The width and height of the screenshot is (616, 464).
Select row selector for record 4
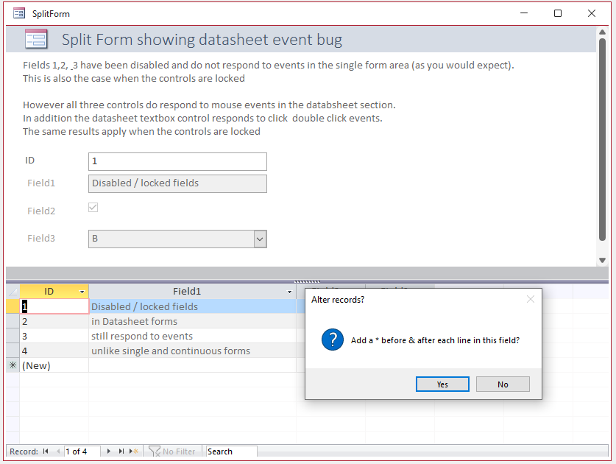[13, 351]
